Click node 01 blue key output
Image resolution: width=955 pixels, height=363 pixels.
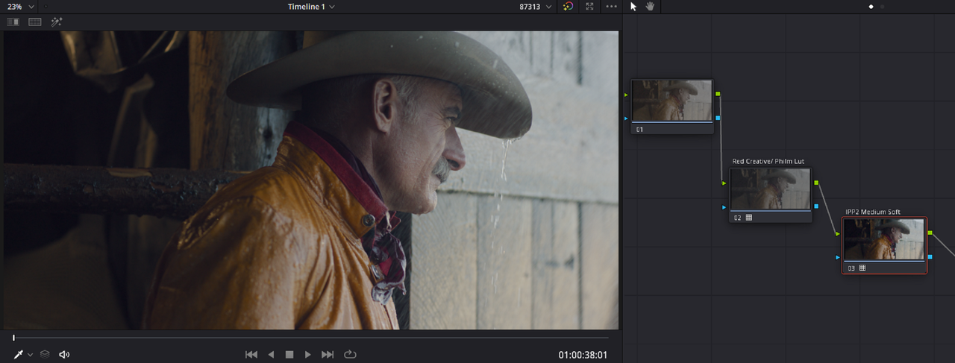(x=718, y=118)
